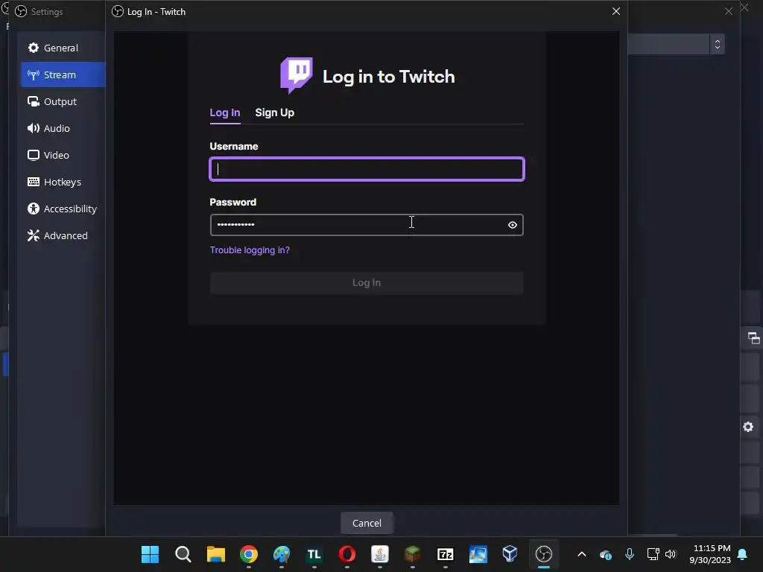Open the Paint app from the taskbar

point(281,554)
